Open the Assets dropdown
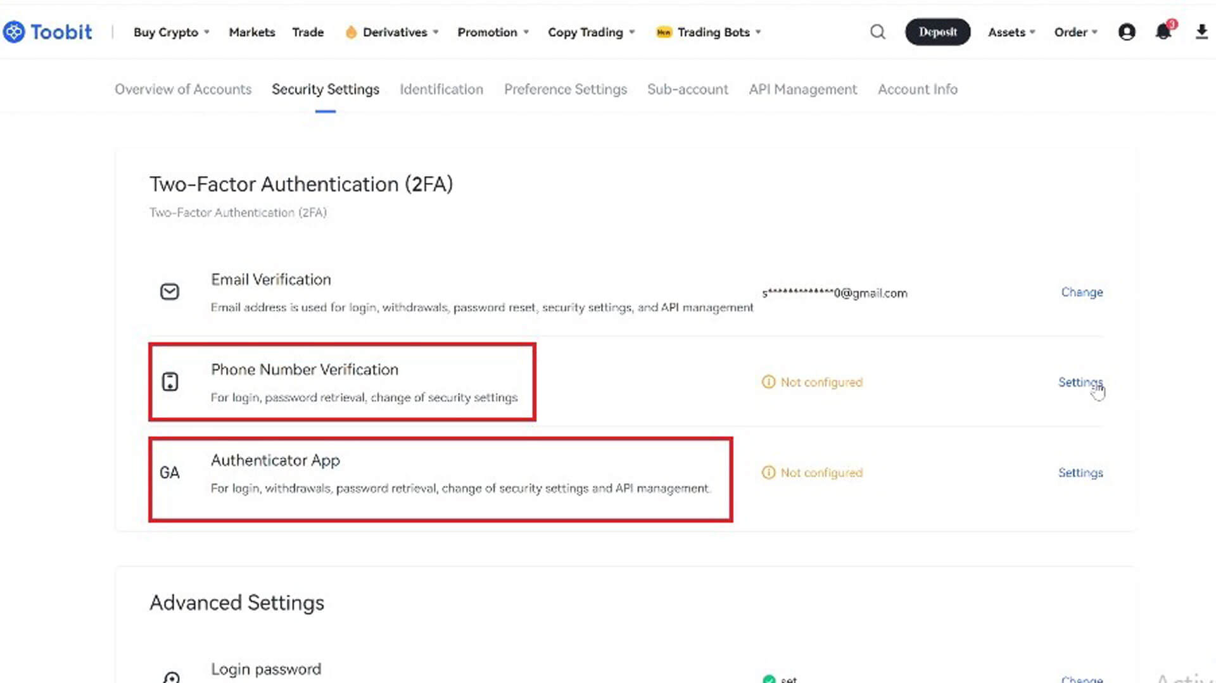The width and height of the screenshot is (1216, 683). 1011,32
